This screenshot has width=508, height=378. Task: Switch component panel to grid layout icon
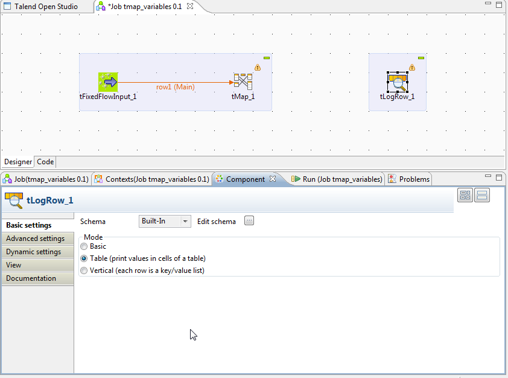tap(465, 195)
